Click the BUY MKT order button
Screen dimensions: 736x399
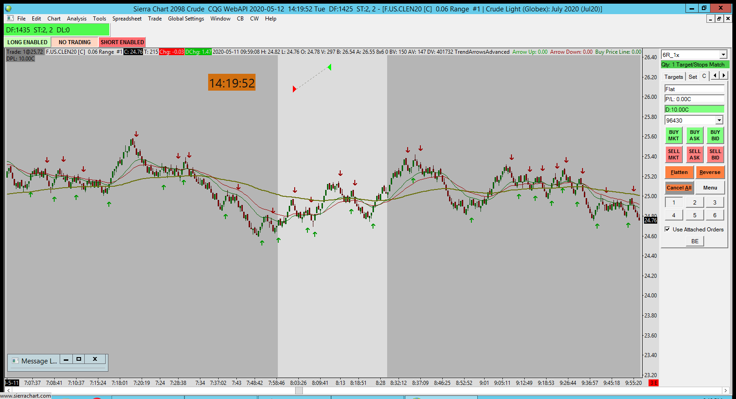[x=674, y=136]
